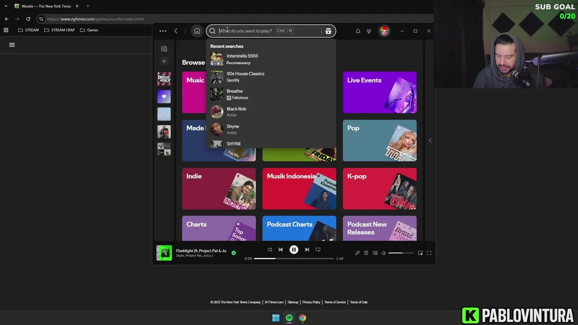
Task: Open Liked Songs in sidebar
Action: pos(164,97)
